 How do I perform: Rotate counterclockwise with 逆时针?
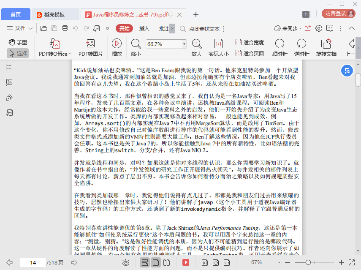point(301,48)
